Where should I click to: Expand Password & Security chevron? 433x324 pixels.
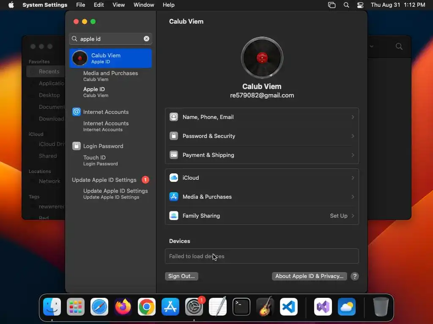353,136
